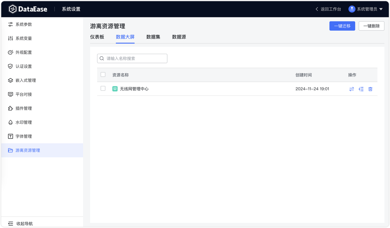Click the 嵌入式管理 layers icon
This screenshot has height=228, width=390.
(10, 80)
